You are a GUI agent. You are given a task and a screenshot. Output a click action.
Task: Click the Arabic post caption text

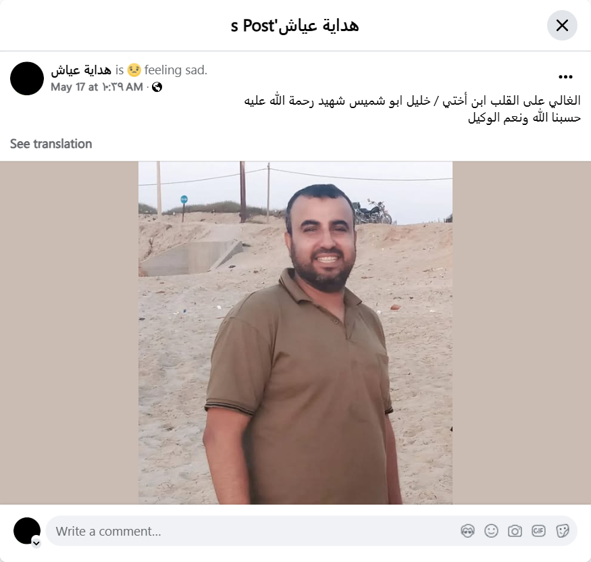(x=412, y=109)
